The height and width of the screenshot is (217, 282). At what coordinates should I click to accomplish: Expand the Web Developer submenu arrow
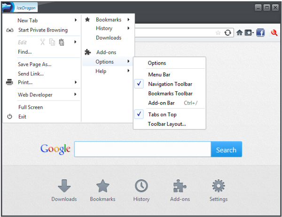tap(75, 94)
